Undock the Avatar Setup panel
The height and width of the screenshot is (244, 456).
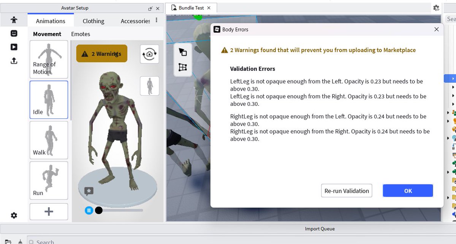coord(150,8)
